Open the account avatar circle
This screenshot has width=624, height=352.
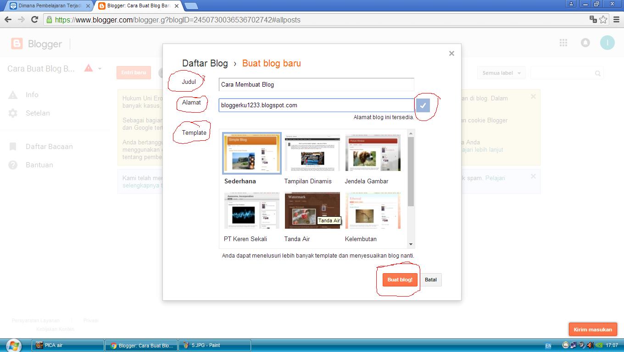607,43
